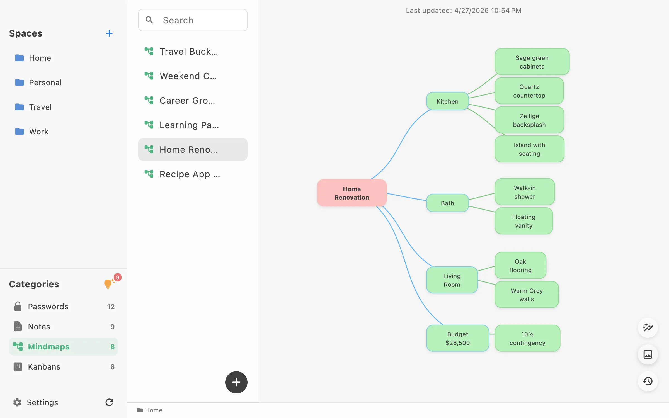Select the Living Room node

pyautogui.click(x=452, y=280)
